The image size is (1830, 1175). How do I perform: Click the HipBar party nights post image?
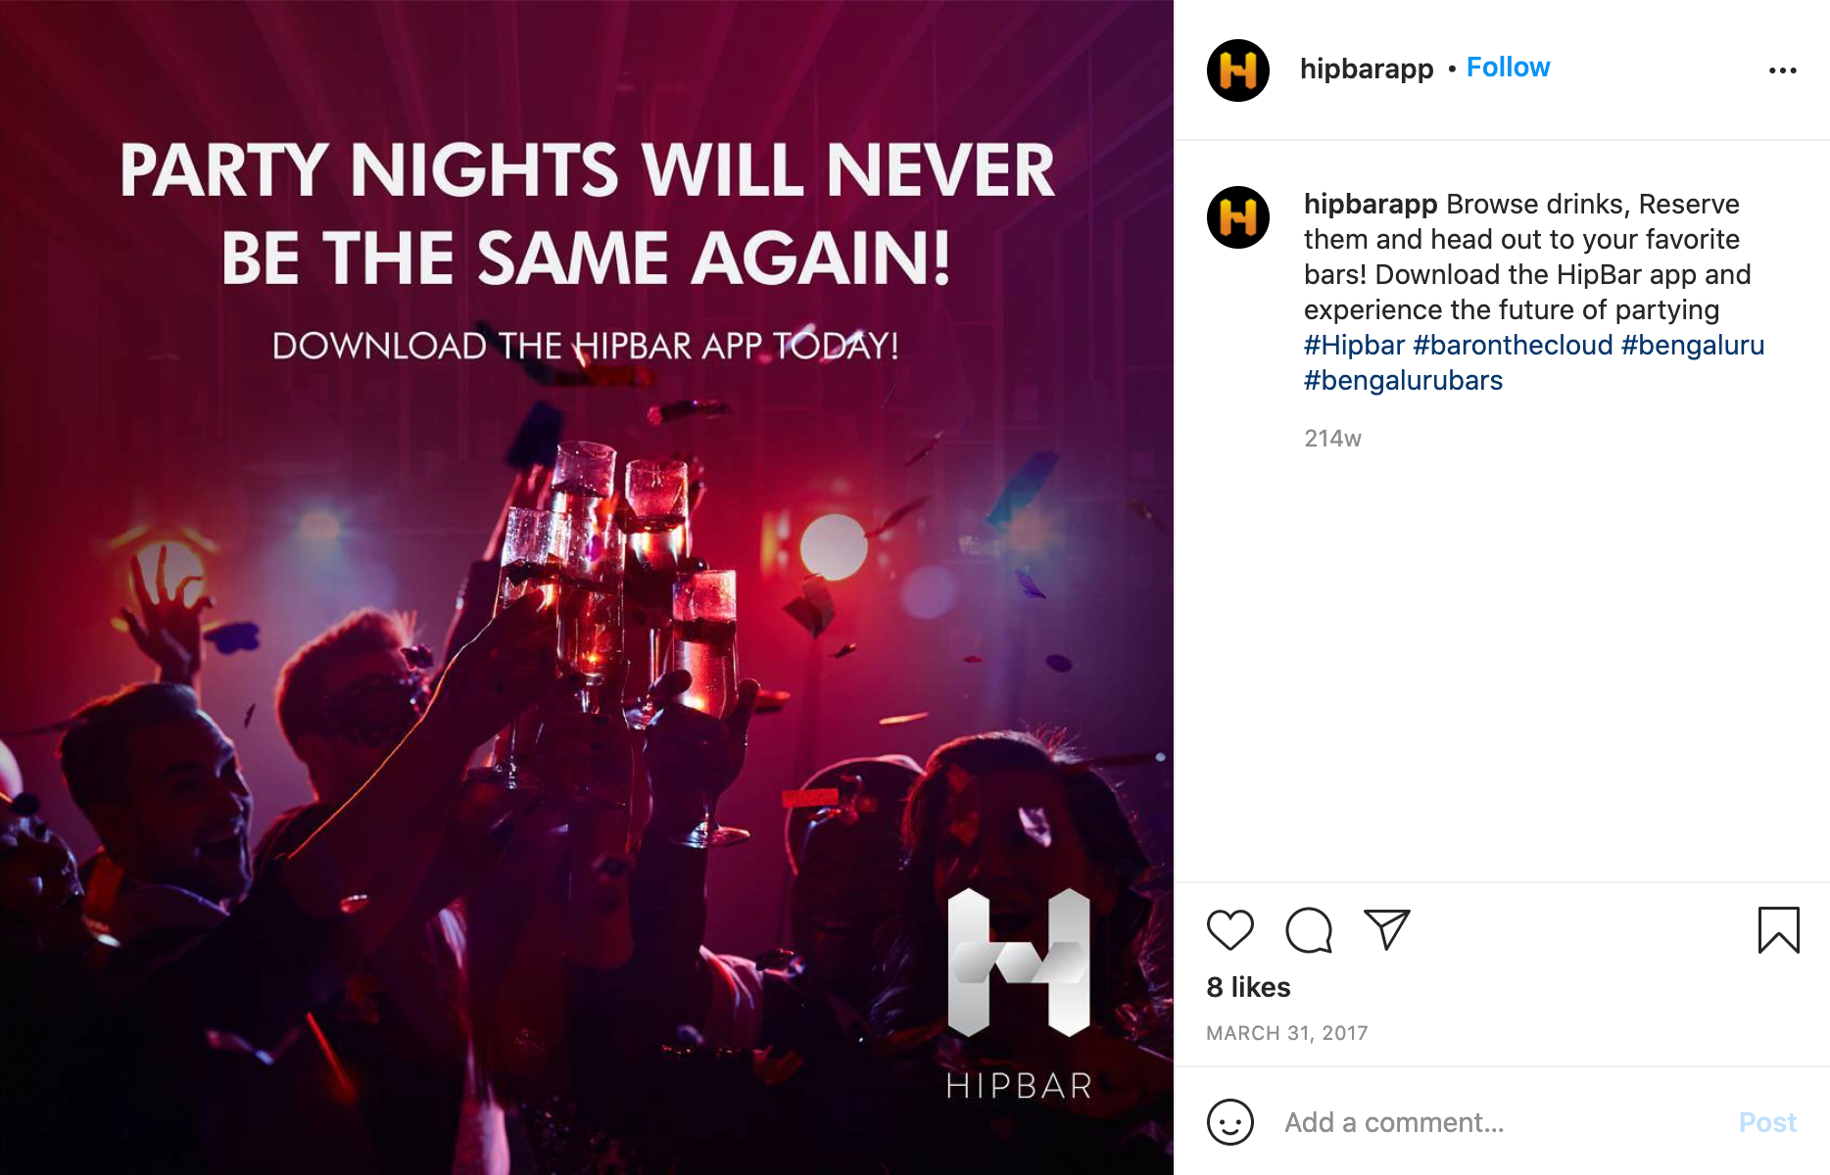point(587,587)
